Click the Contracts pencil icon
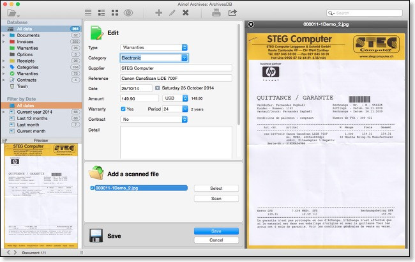This screenshot has width=415, height=262. coord(12,80)
